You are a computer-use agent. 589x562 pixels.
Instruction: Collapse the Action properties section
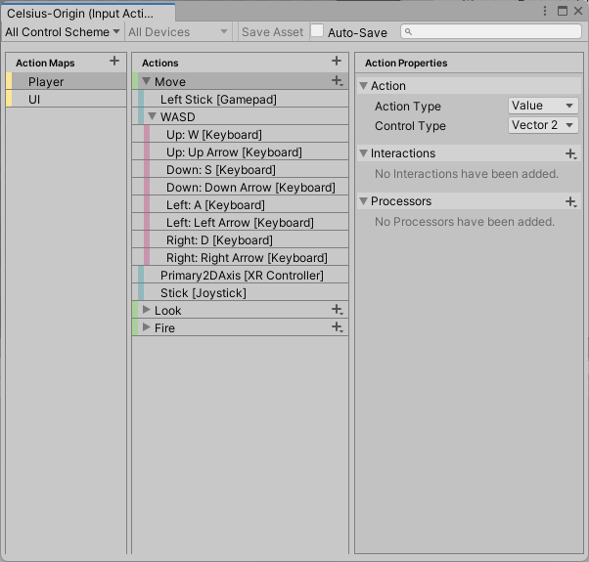363,86
